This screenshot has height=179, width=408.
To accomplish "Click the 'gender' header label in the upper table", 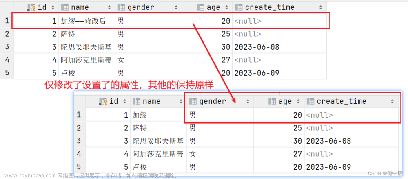I will coord(141,7).
